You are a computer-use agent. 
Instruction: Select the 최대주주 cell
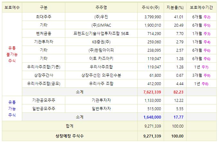[44, 17]
